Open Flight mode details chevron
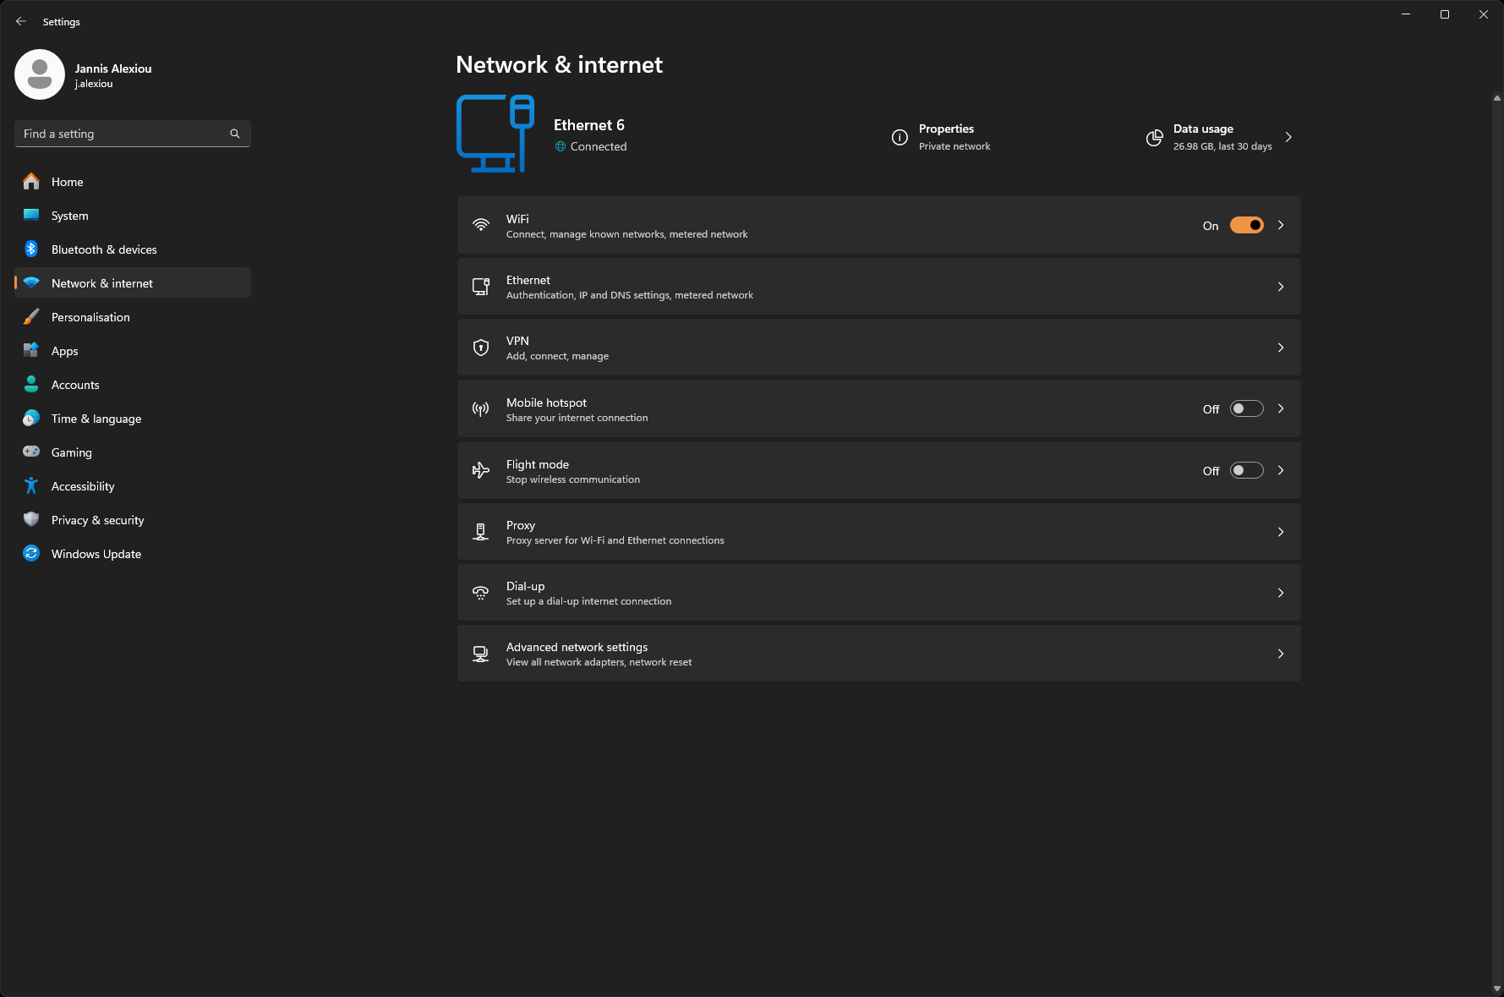This screenshot has width=1504, height=997. click(x=1281, y=470)
